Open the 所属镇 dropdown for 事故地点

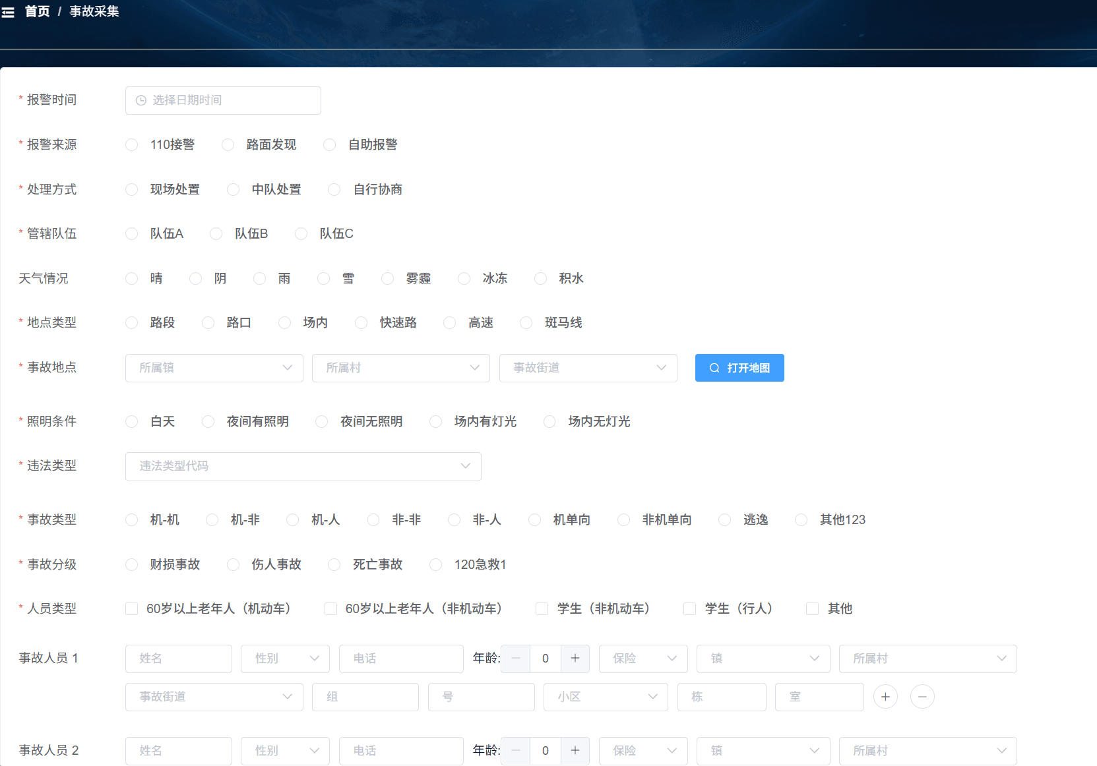point(214,368)
